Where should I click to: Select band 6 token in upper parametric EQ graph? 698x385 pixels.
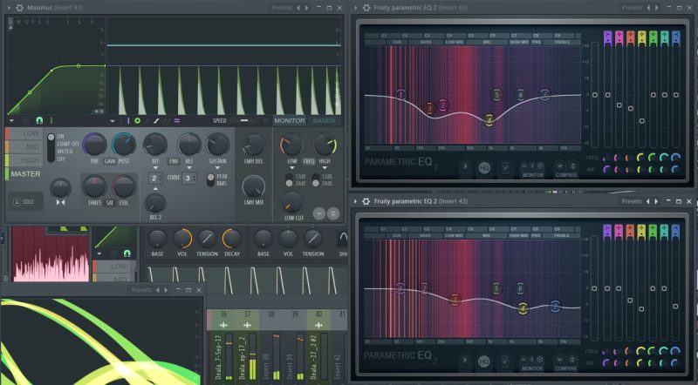(x=520, y=94)
